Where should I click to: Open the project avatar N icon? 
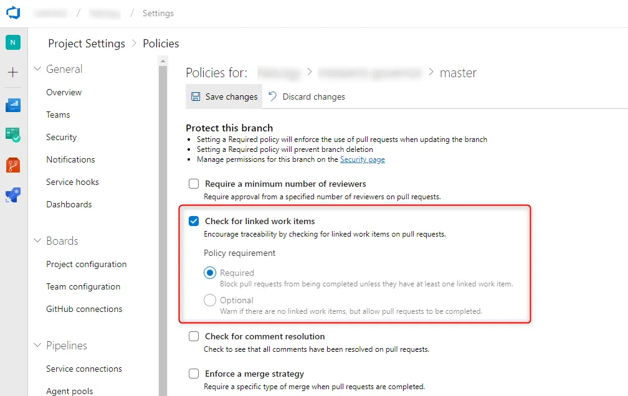[x=13, y=42]
